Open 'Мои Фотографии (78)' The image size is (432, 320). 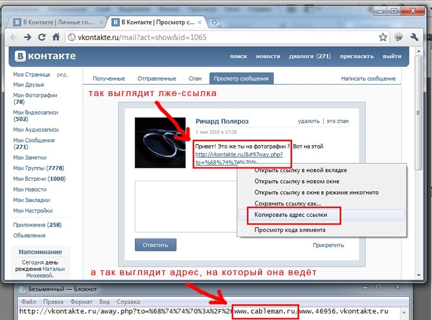35,98
